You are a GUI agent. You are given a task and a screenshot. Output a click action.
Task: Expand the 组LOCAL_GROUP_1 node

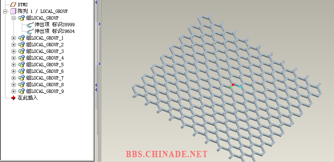[14, 38]
